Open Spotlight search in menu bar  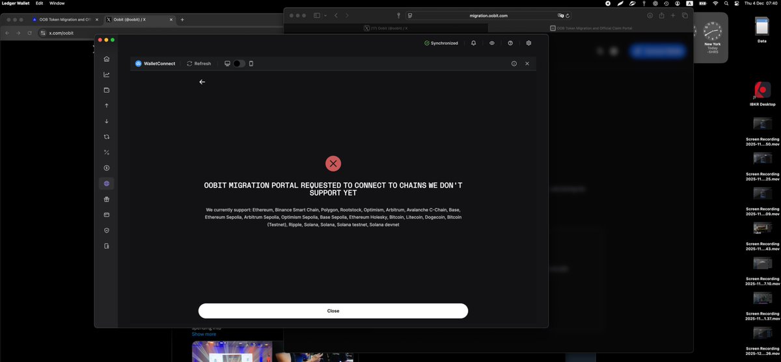[726, 3]
